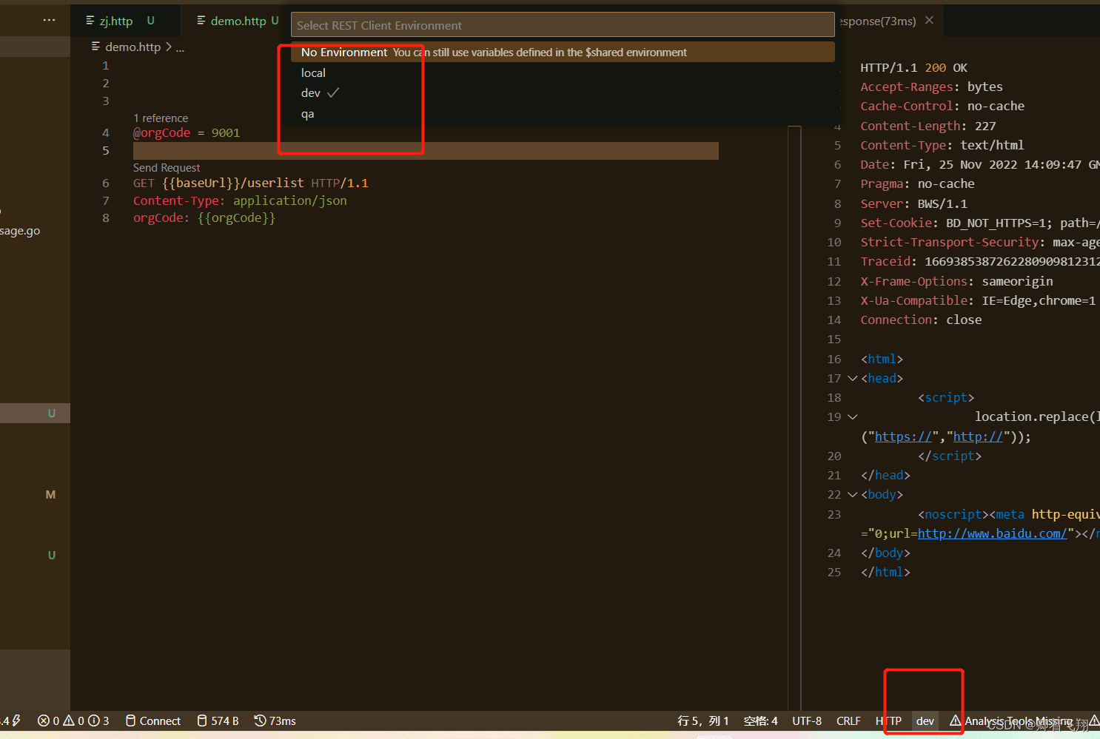The height and width of the screenshot is (739, 1100).
Task: Collapse the <head> fold on line 17
Action: (852, 379)
